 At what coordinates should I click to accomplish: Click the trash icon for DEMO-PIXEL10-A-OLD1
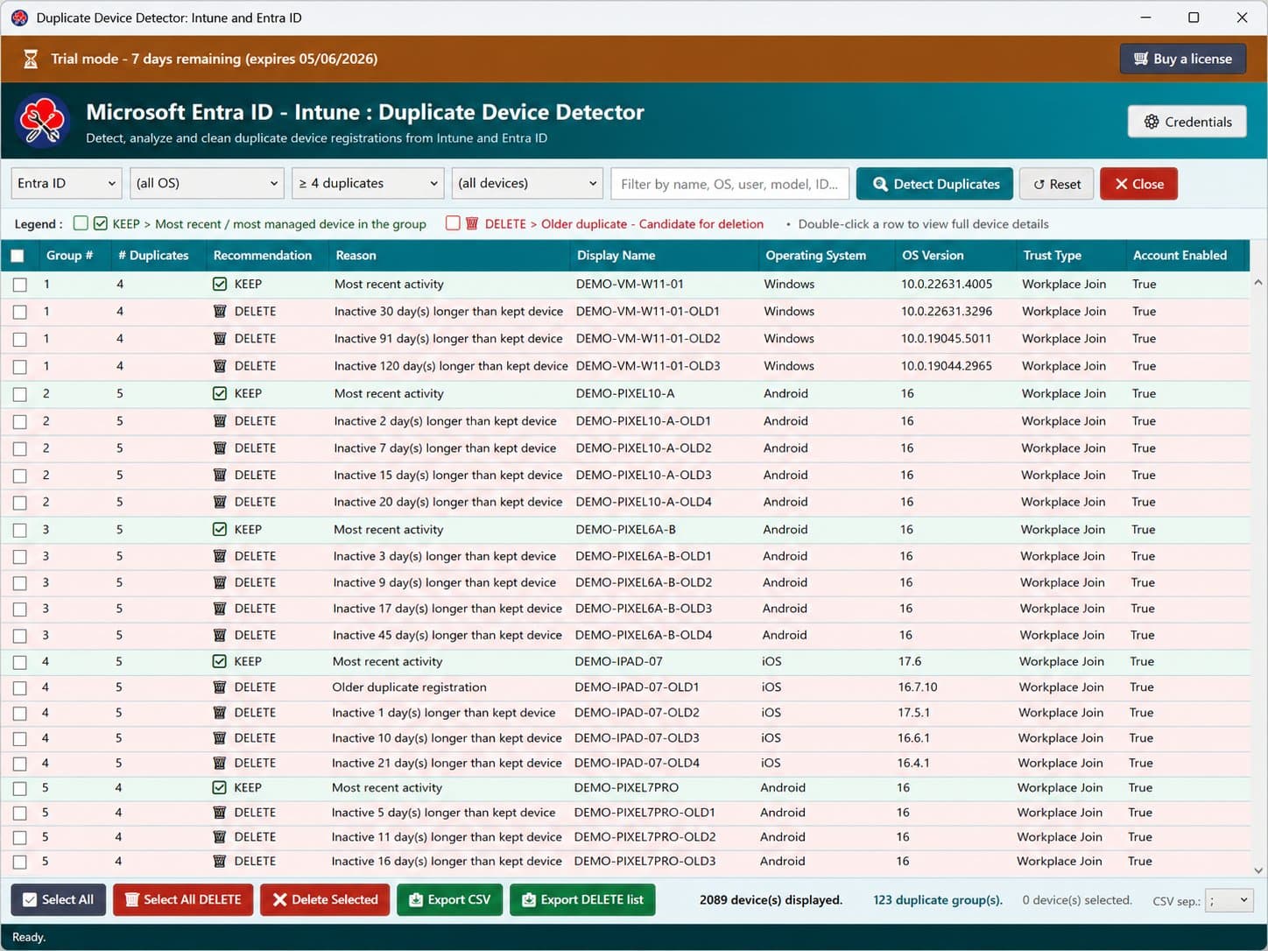tap(220, 421)
